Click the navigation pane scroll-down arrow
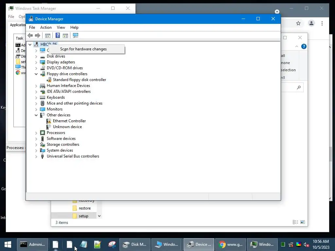This screenshot has width=335, height=251. click(99, 216)
